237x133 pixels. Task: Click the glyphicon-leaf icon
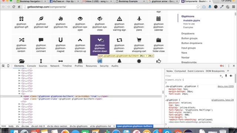41,19
